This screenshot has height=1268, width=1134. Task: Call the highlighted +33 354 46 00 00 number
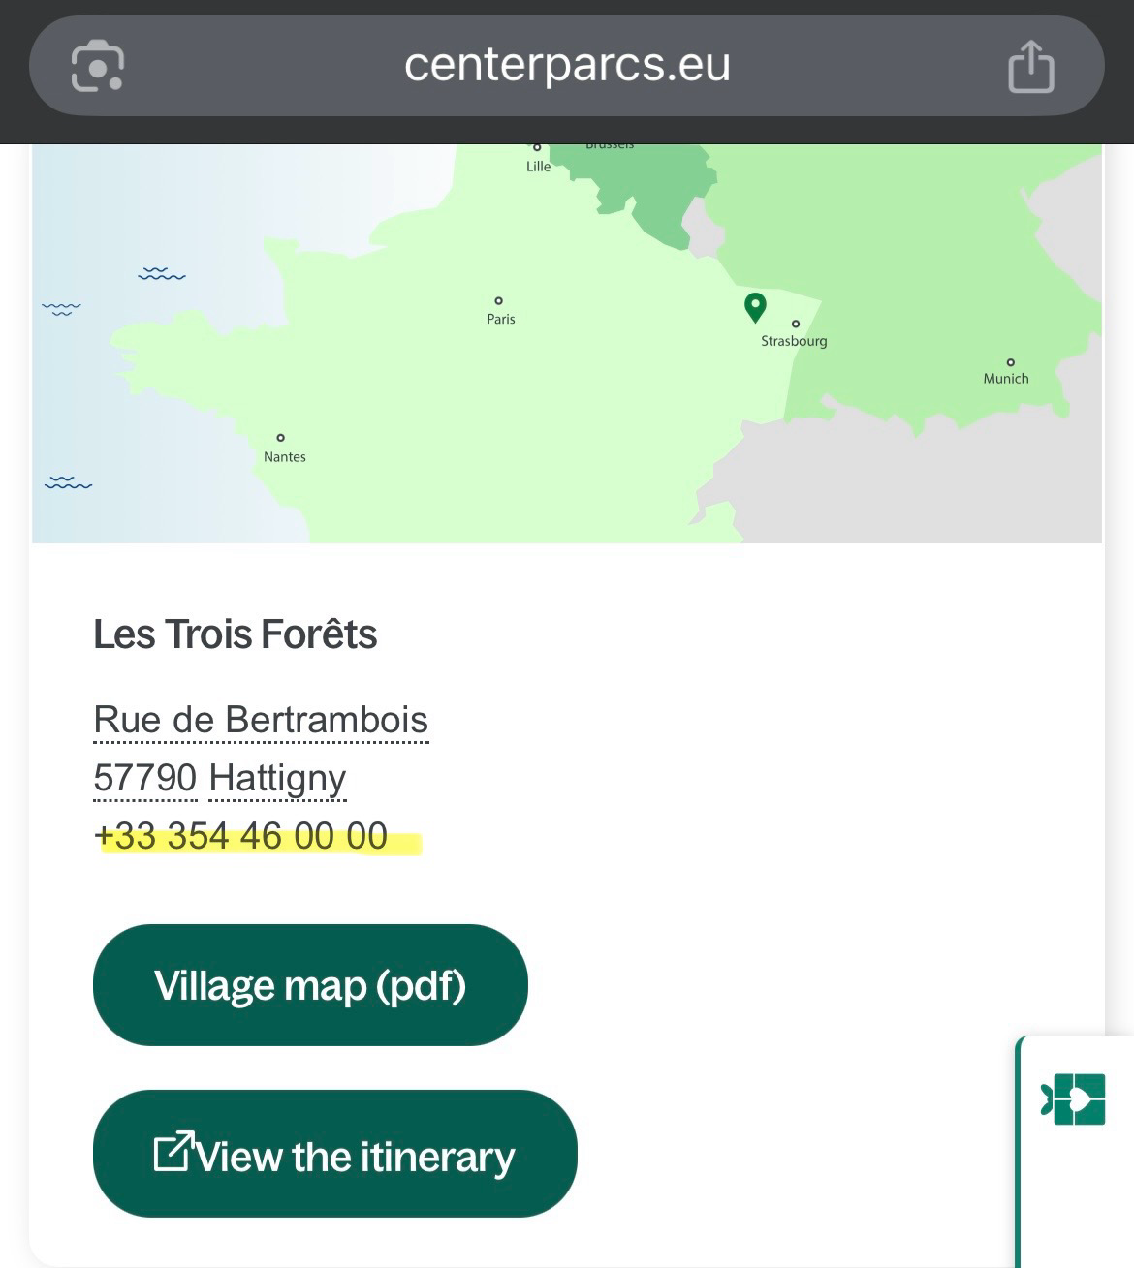click(x=241, y=836)
